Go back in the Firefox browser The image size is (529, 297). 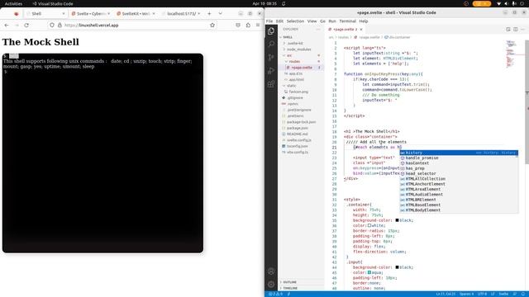point(7,26)
